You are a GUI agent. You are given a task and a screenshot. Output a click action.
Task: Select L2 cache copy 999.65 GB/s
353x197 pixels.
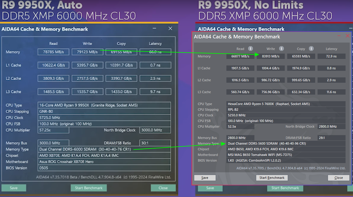301,80
